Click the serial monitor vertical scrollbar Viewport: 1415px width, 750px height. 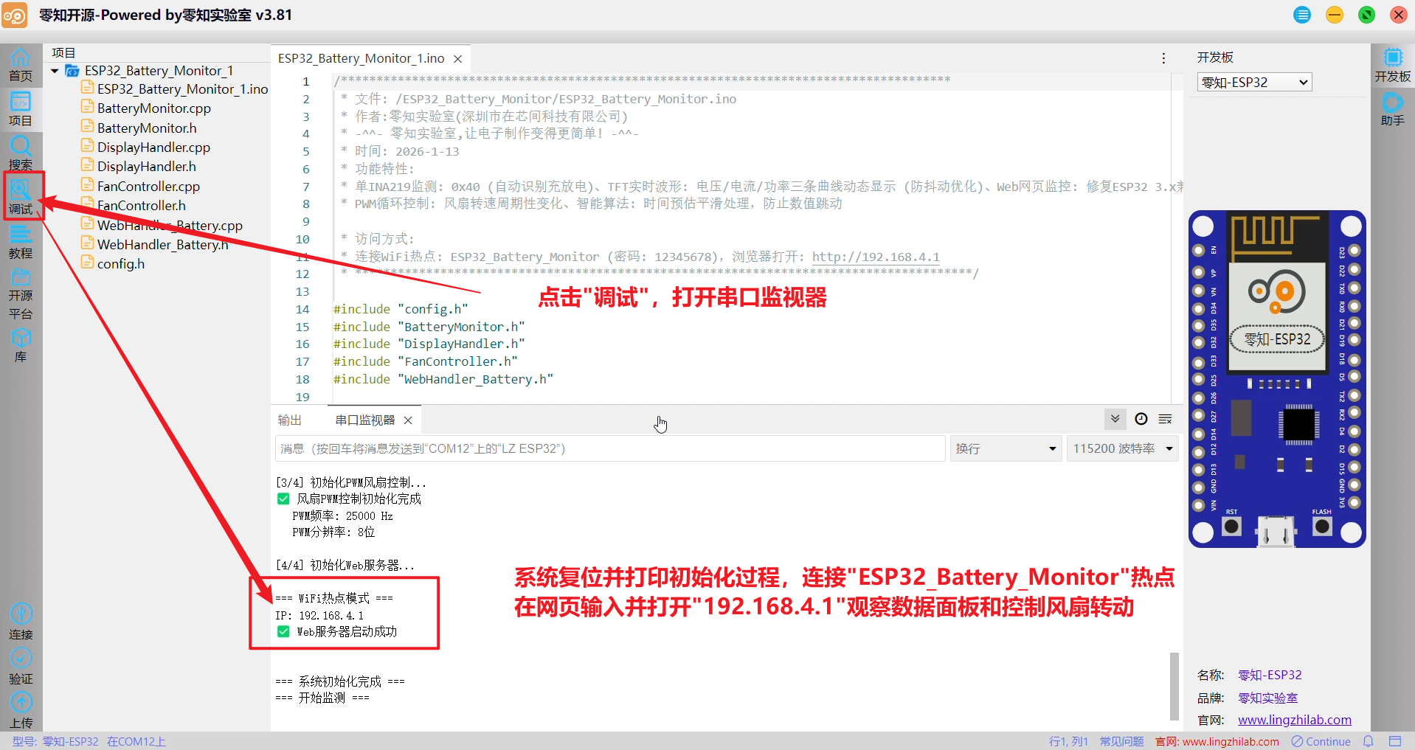(1174, 686)
